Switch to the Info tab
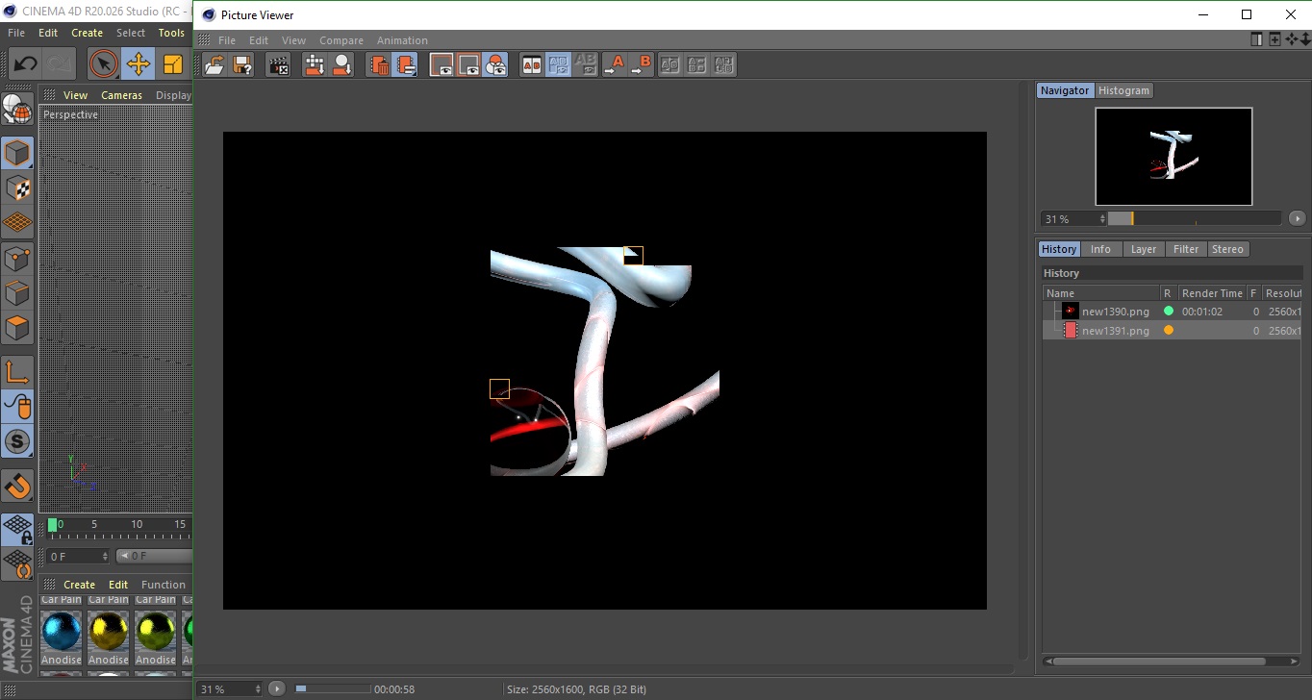Image resolution: width=1312 pixels, height=700 pixels. click(1100, 249)
